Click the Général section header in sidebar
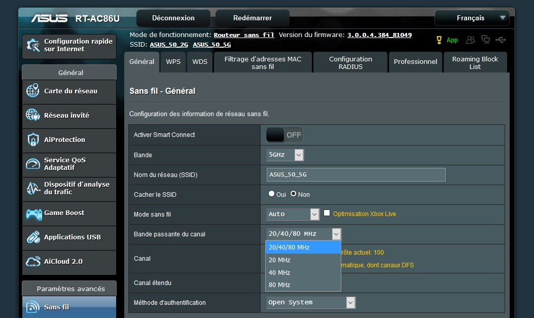This screenshot has width=534, height=318. (69, 73)
